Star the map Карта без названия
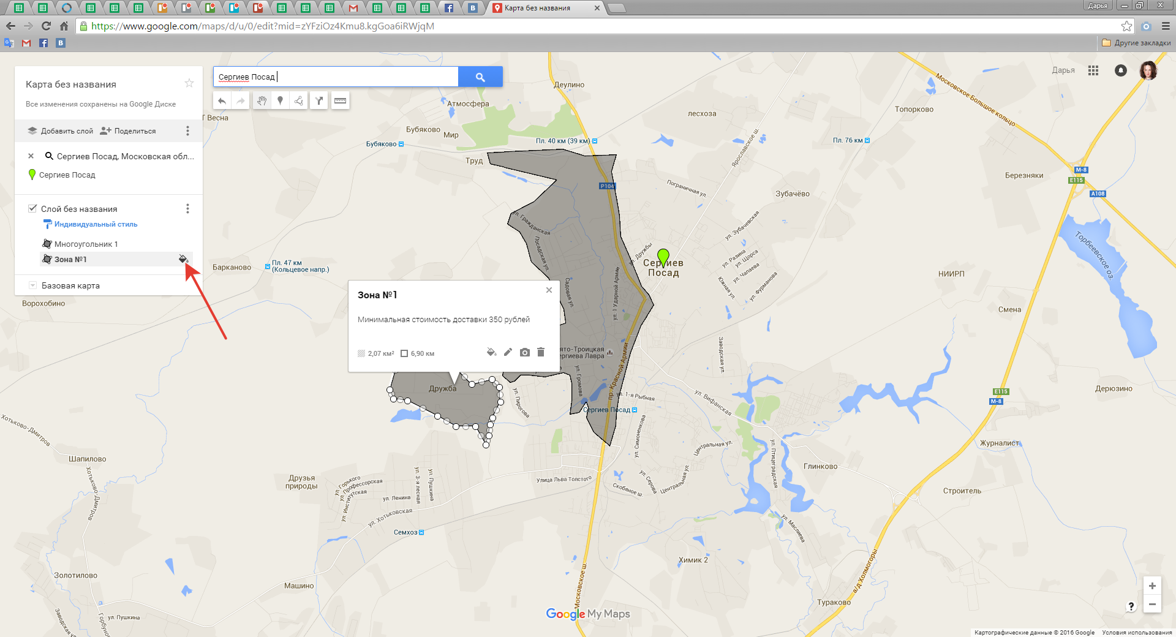 pos(189,83)
